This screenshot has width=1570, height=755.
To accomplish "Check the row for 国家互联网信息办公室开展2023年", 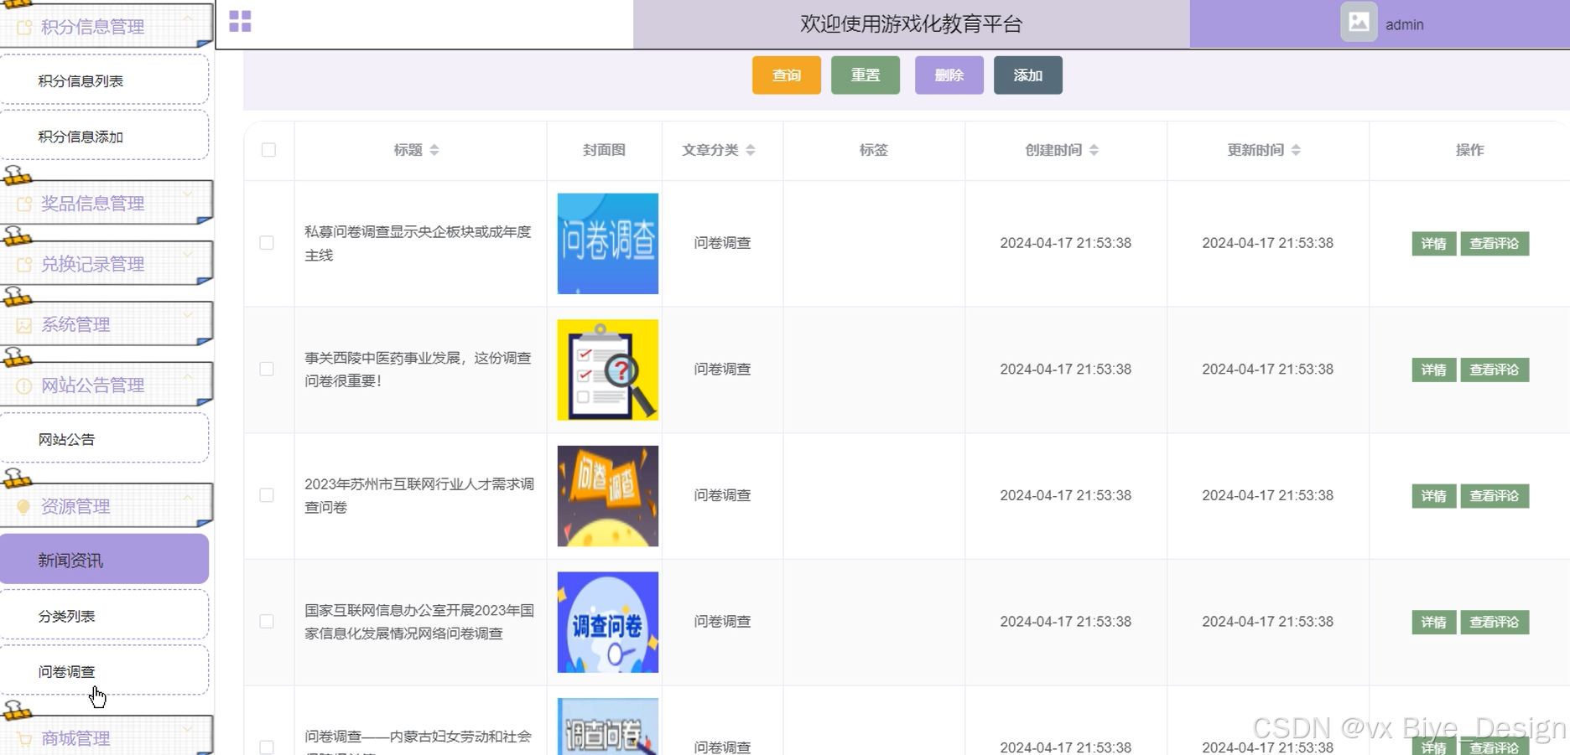I will point(267,622).
